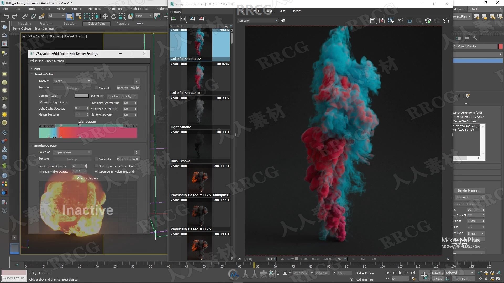Enable Optimize Bin Volumetric Grids checkbox
Image resolution: width=504 pixels, height=283 pixels.
pyautogui.click(x=96, y=172)
